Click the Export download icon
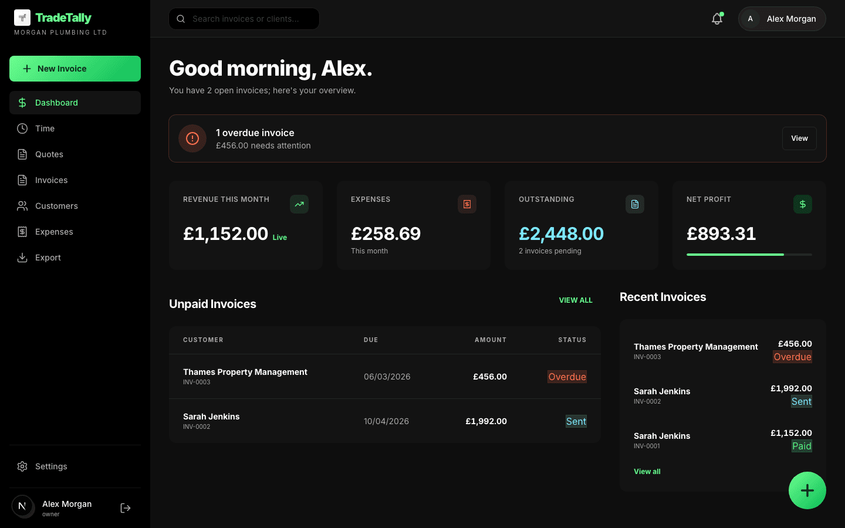Screen dimensions: 845x528 point(22,257)
